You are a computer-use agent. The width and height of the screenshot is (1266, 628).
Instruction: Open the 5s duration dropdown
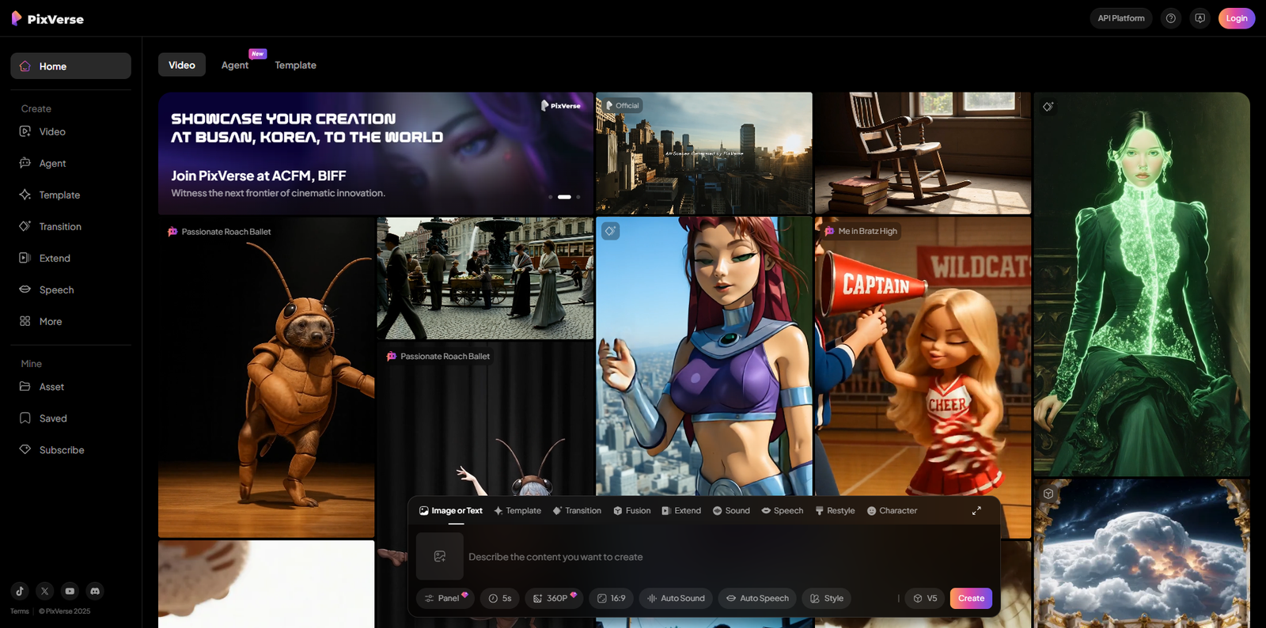pyautogui.click(x=499, y=599)
